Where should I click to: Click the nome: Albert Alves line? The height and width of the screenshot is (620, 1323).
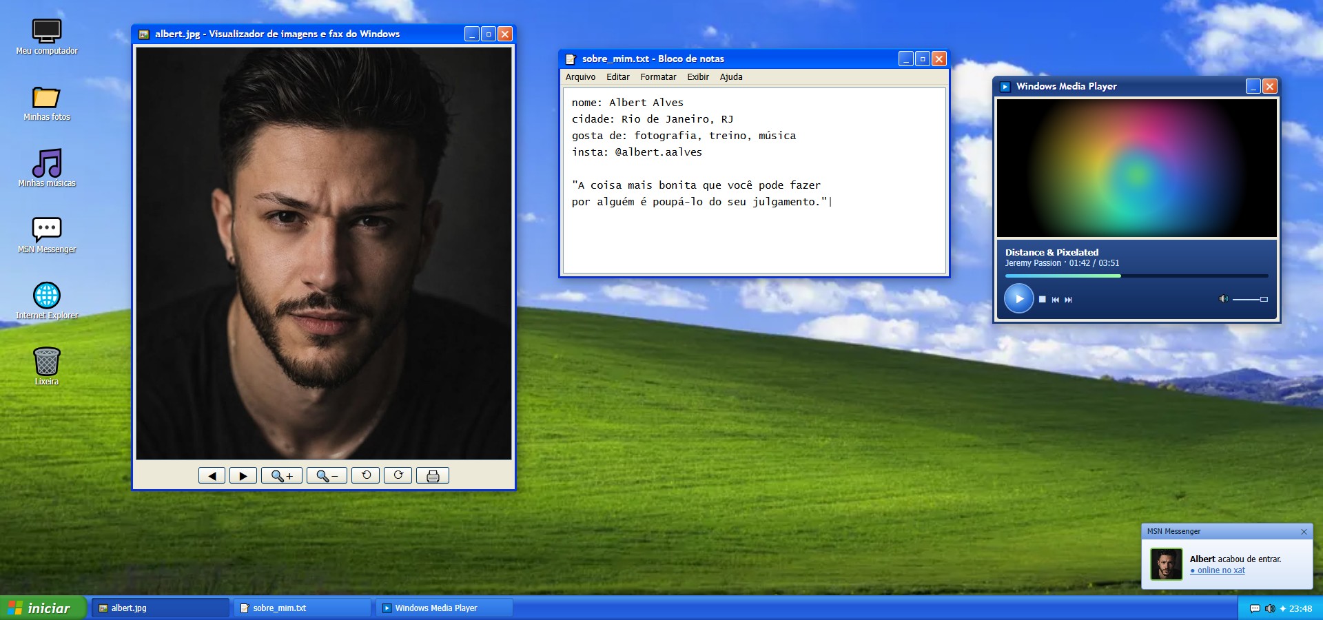coord(628,103)
